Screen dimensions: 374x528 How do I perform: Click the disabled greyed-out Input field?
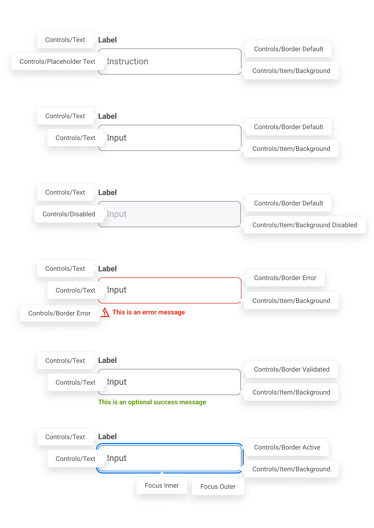170,214
